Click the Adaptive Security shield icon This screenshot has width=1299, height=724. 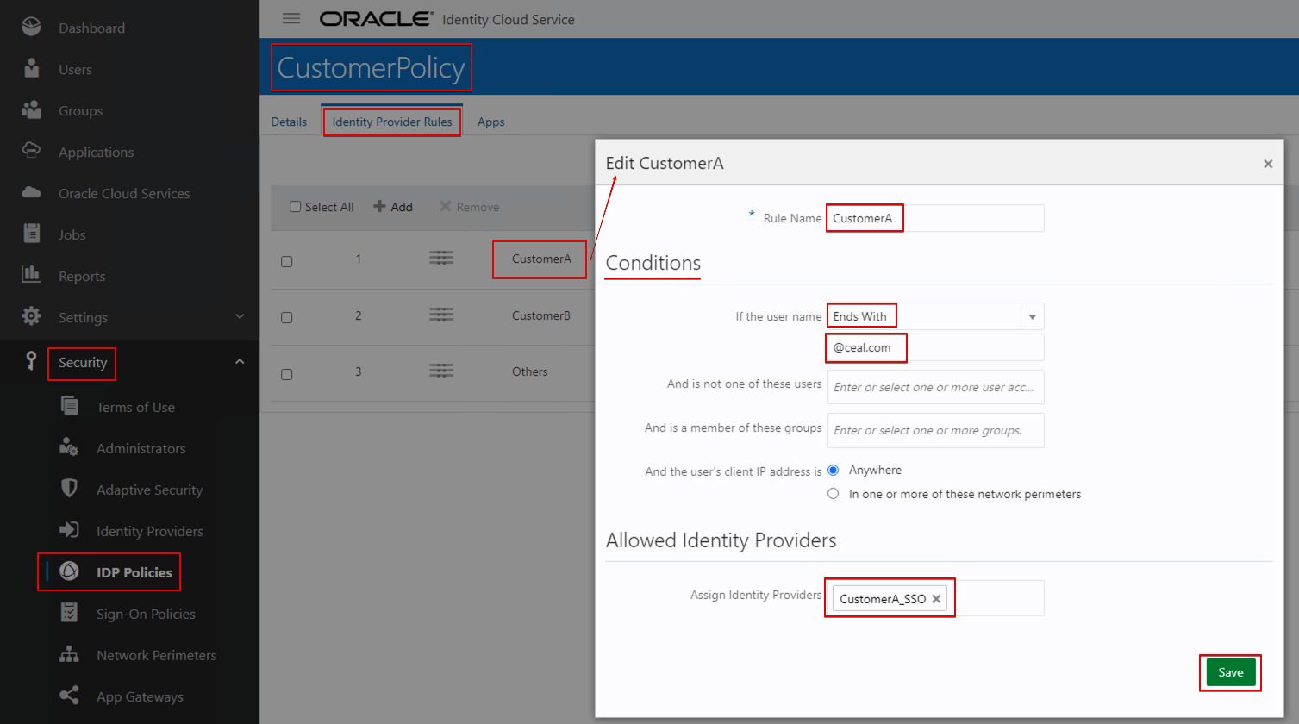69,489
